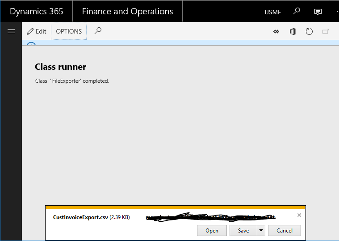This screenshot has height=241, width=339.
Task: Click the diamond-shaped icon in the action bar
Action: (x=276, y=31)
